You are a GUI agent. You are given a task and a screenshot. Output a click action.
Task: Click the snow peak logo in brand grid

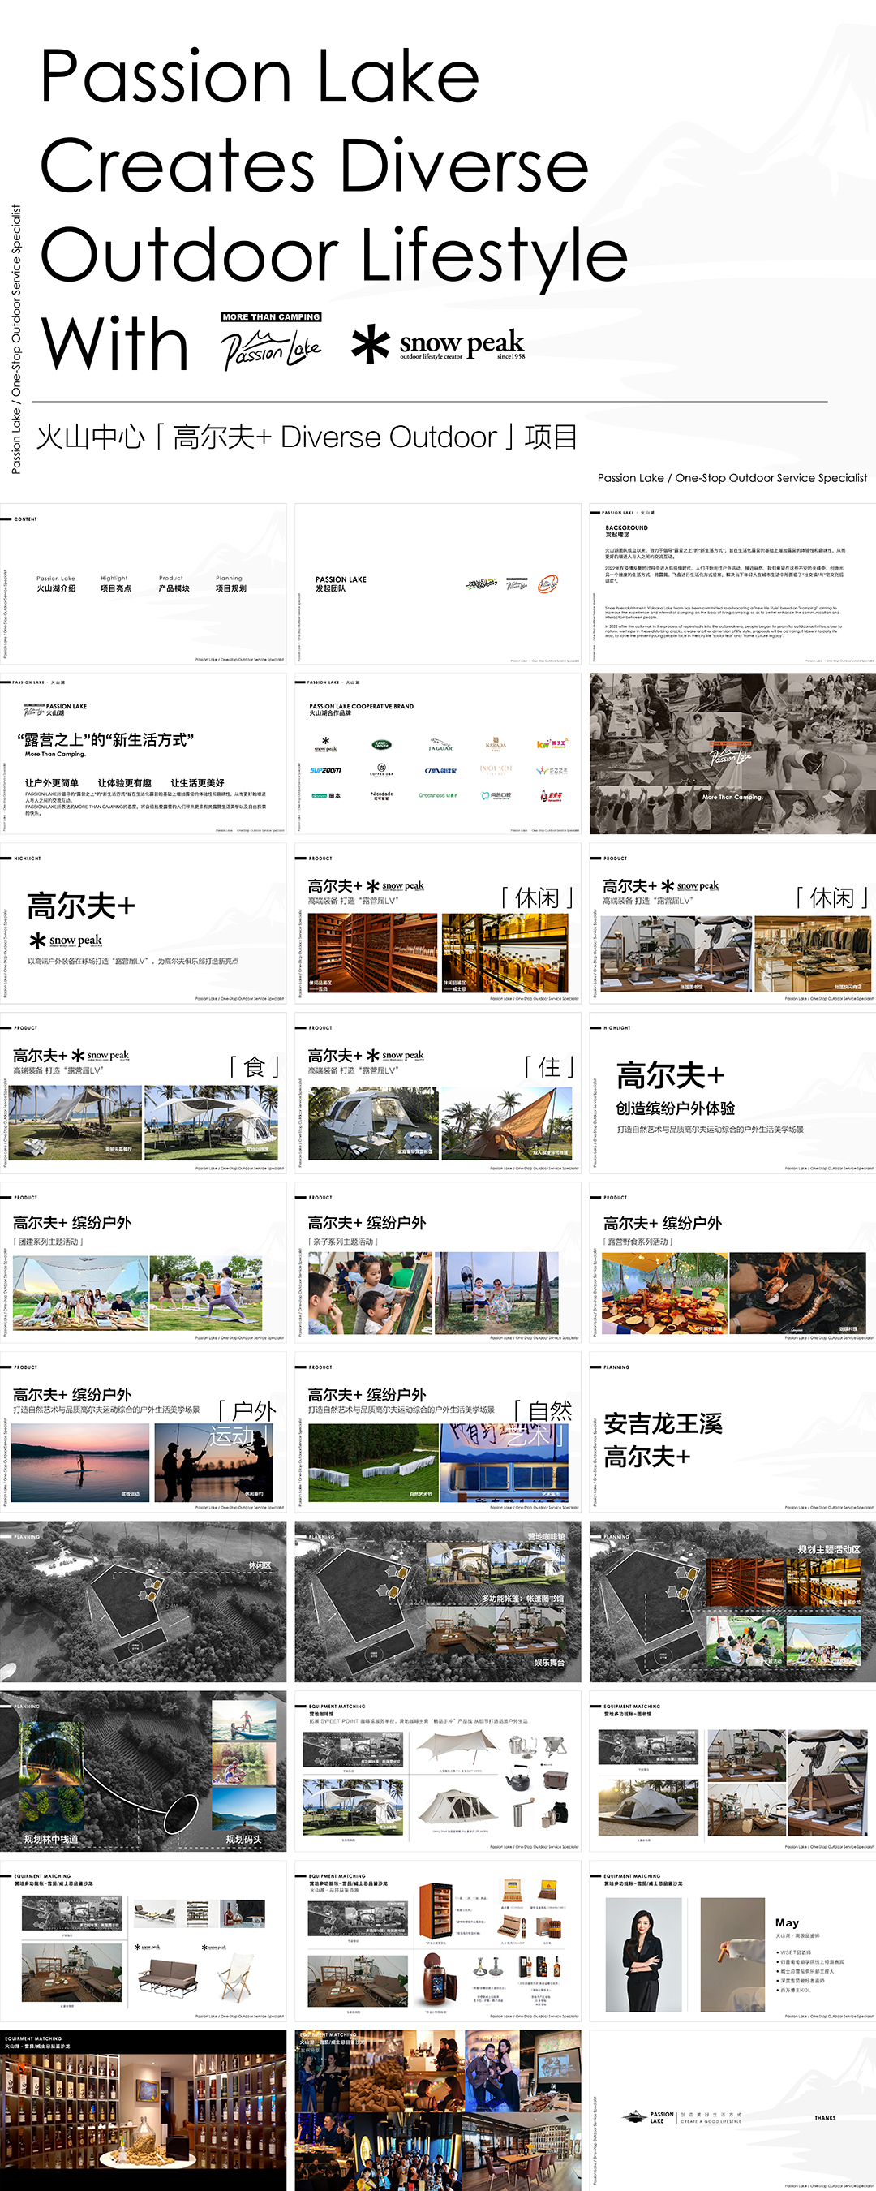[x=326, y=744]
